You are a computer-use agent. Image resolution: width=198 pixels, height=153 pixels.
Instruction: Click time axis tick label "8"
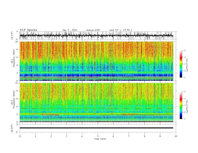click(x=144, y=136)
